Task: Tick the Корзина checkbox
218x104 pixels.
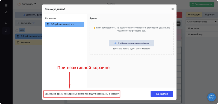Action: click(x=18, y=42)
